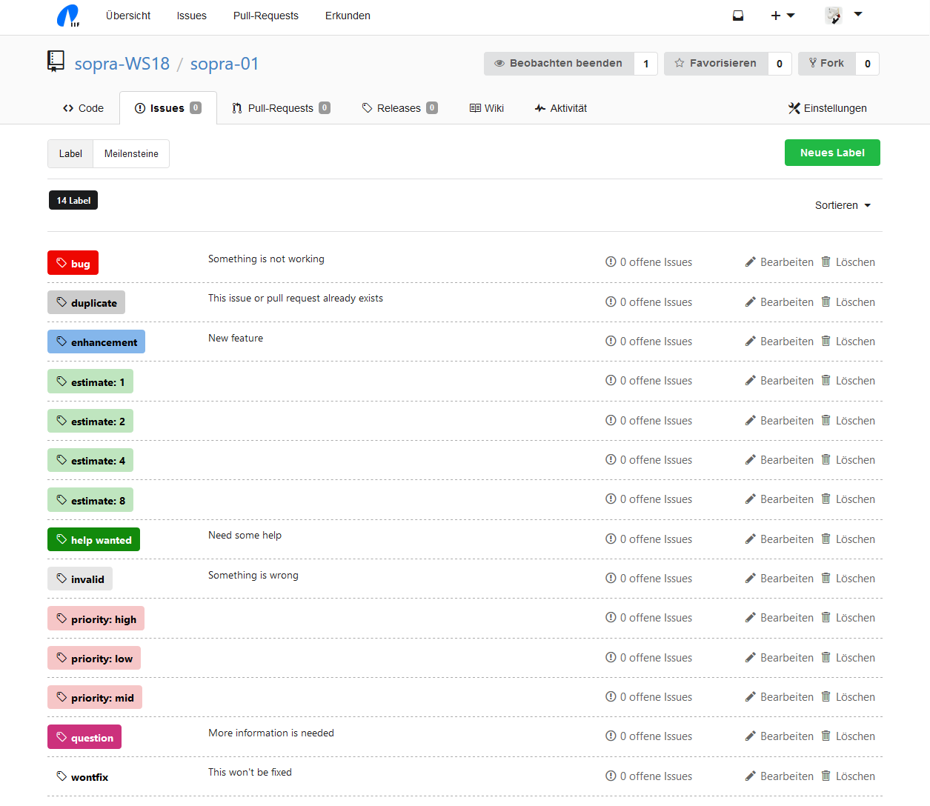Screen dimensions: 930x806
Task: Open the plus create-new dropdown
Action: (x=782, y=16)
